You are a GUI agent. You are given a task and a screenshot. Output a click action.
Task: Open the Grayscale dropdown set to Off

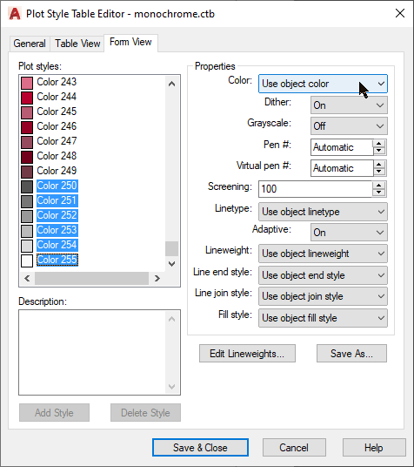[349, 126]
